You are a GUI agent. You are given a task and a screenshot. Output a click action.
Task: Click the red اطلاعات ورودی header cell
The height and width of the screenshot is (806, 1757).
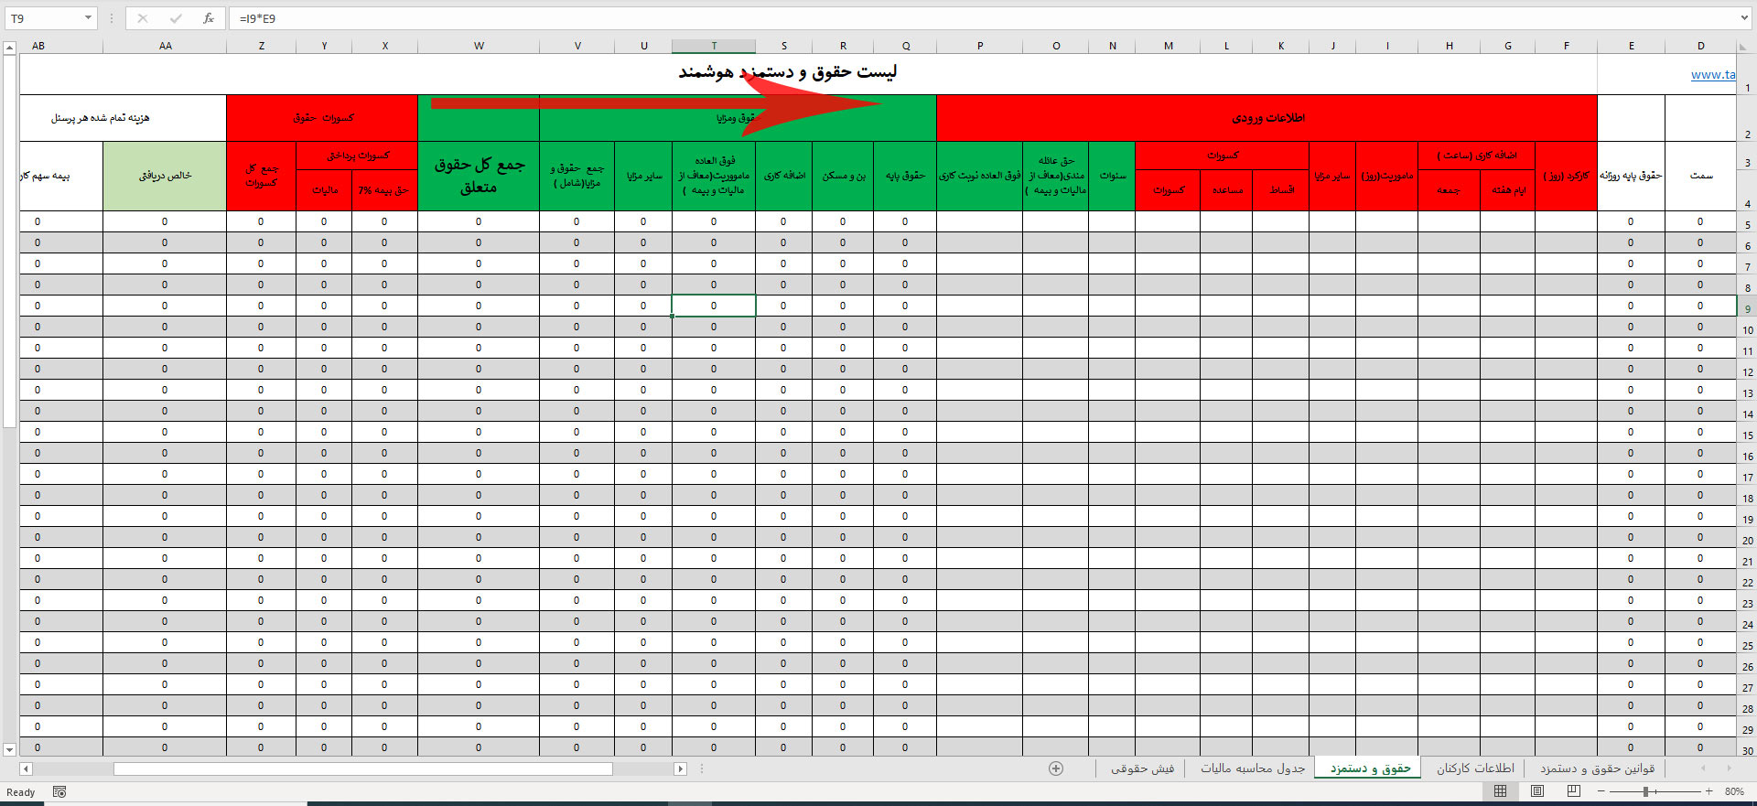point(1267,118)
